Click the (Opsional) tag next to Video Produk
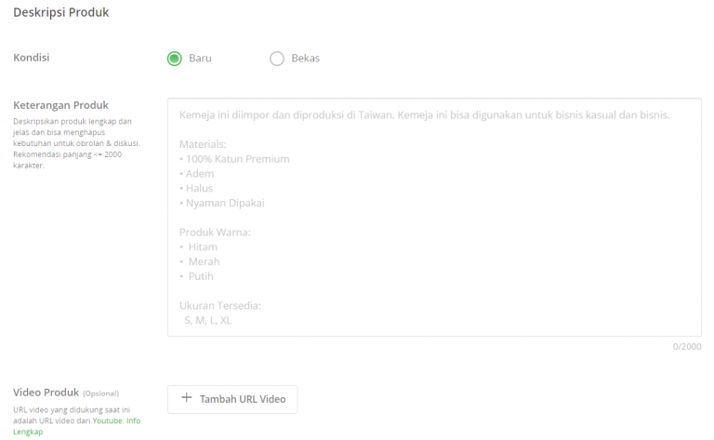The height and width of the screenshot is (440, 714). [100, 393]
